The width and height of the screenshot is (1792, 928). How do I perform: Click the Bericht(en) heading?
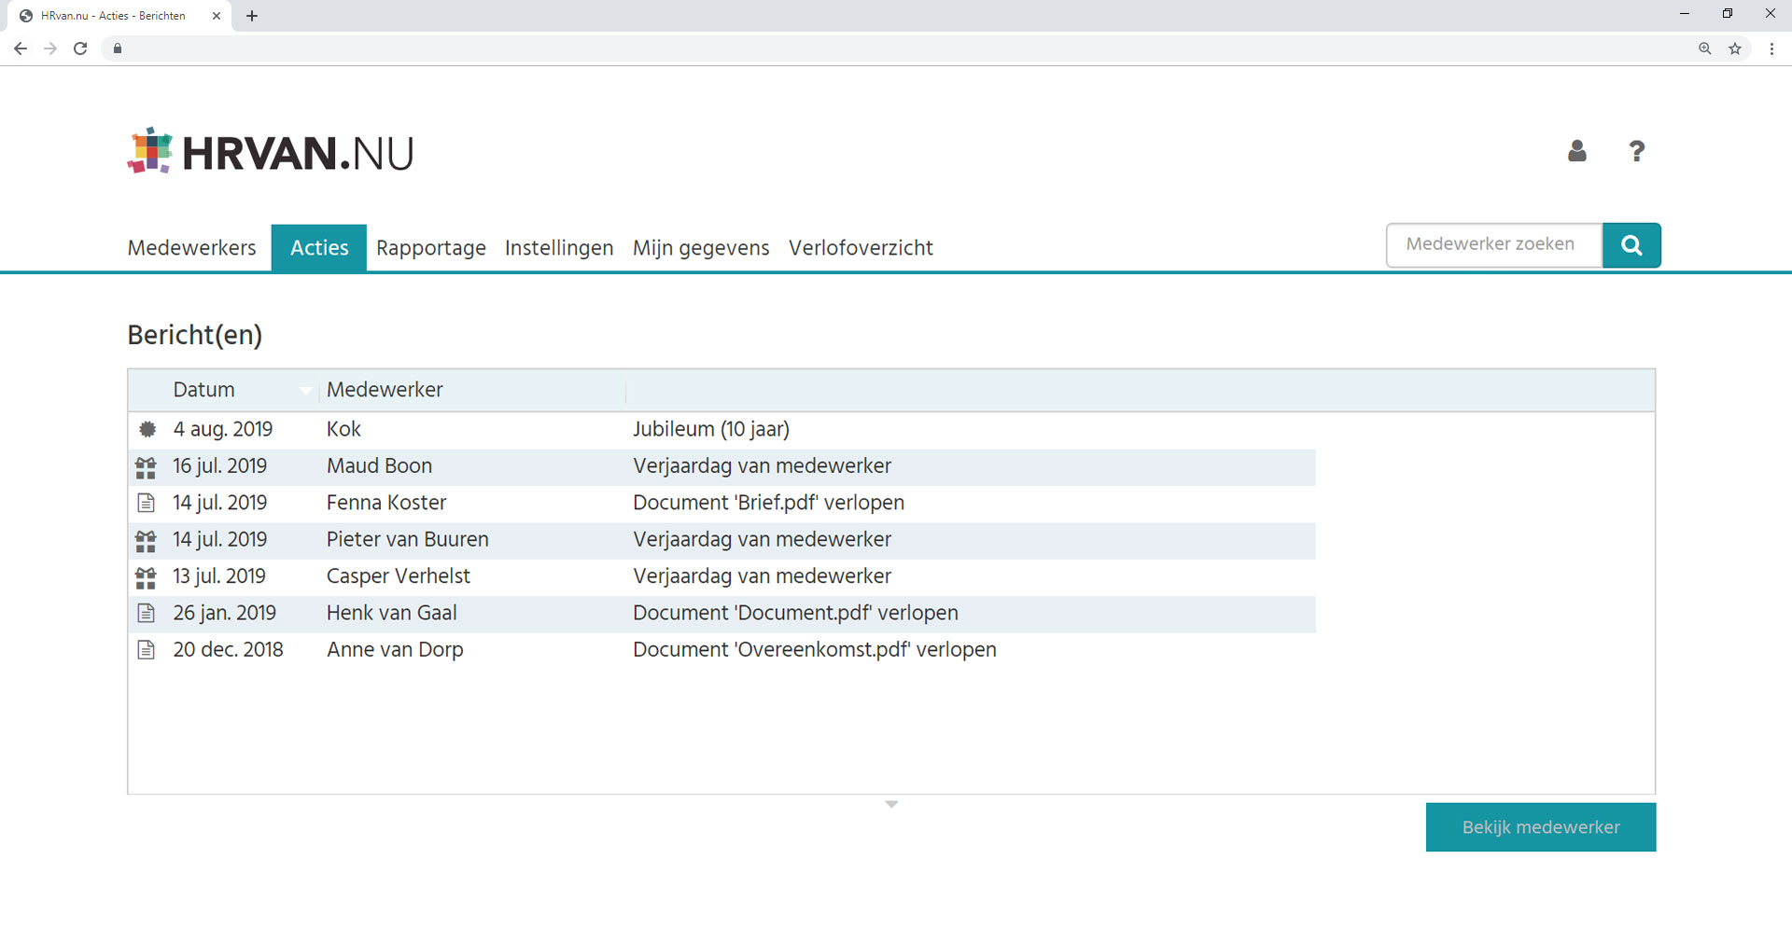[x=194, y=335]
